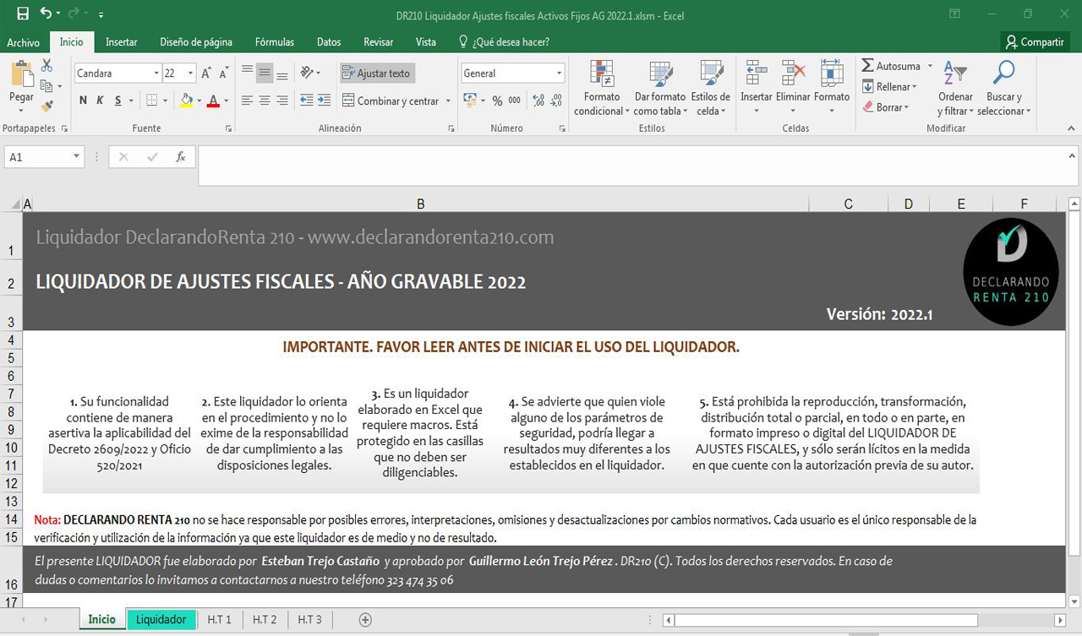Image resolution: width=1082 pixels, height=636 pixels.
Task: Click the insert function fx icon
Action: 180,157
